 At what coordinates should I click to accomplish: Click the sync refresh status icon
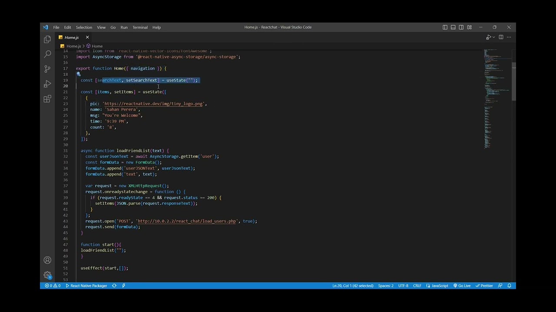(114, 286)
